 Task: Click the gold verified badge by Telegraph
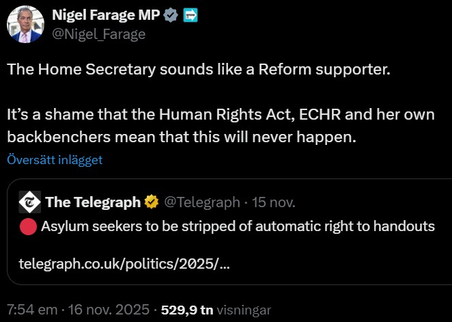[151, 202]
